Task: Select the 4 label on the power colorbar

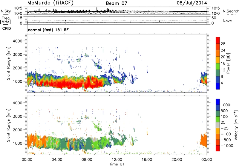Action: tap(222, 83)
